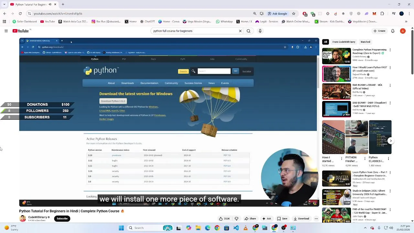
Task: Open options for Study in Belgium 2026 video
Action: 390,191
